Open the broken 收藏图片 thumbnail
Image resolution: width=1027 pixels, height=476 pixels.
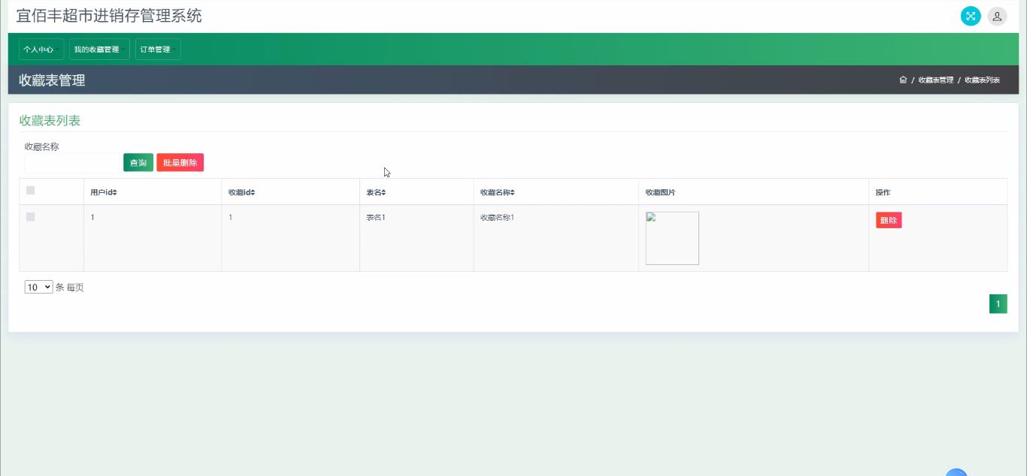click(x=672, y=238)
